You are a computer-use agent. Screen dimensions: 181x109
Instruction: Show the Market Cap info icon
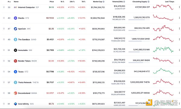pyautogui.click(x=103, y=2)
